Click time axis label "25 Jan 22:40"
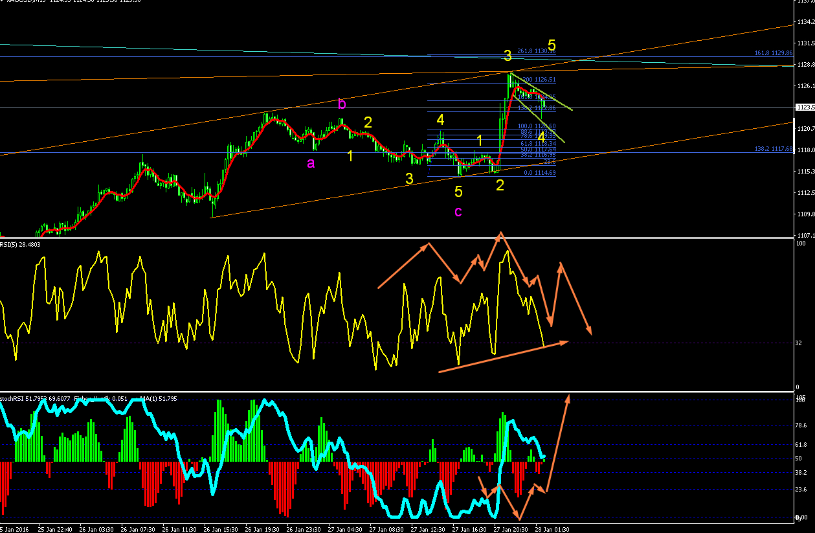Image resolution: width=815 pixels, height=533 pixels. pyautogui.click(x=56, y=529)
